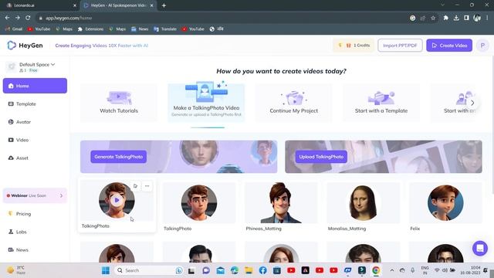Open the chat support bubble
494x278 pixels.
(480, 249)
